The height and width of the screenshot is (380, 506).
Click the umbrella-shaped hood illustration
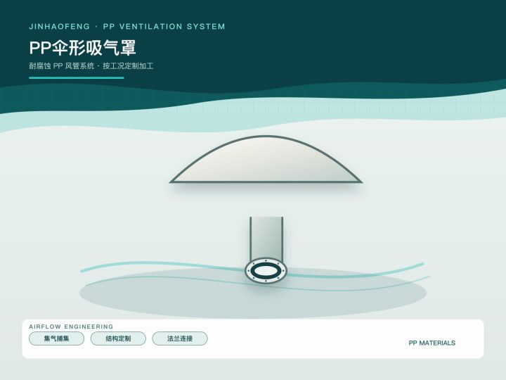point(266,160)
